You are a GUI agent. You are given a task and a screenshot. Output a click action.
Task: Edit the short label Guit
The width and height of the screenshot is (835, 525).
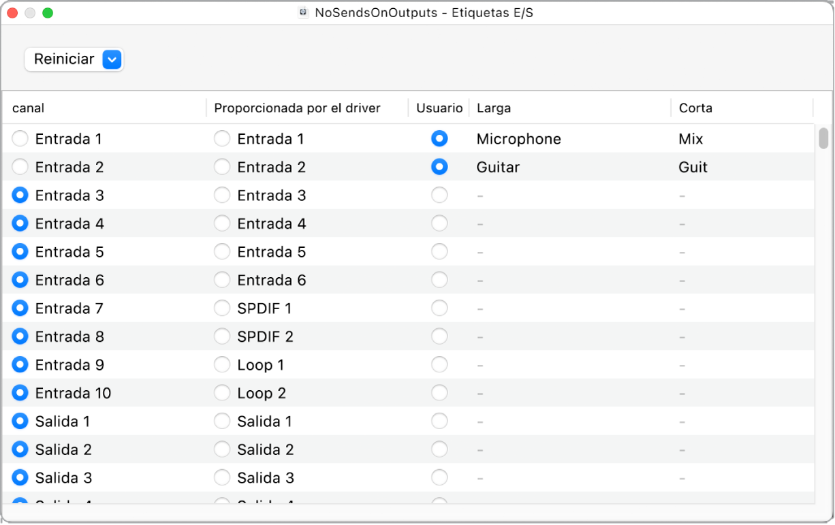pyautogui.click(x=693, y=167)
